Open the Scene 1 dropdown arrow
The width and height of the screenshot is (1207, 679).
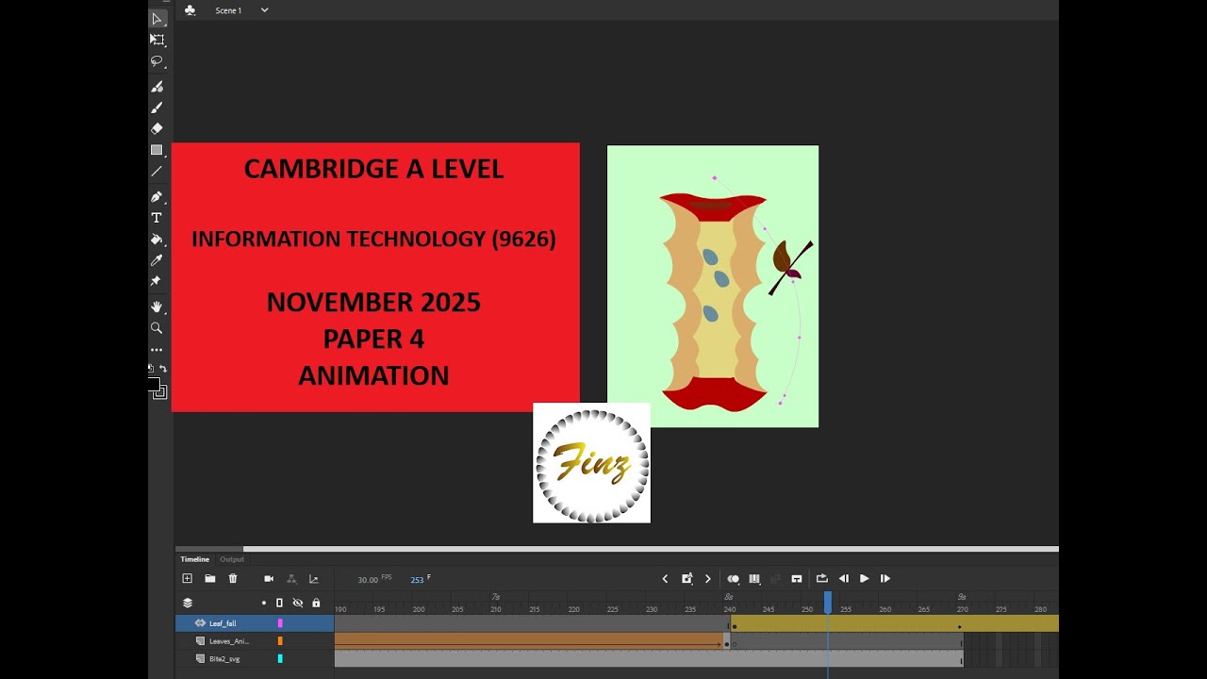[x=265, y=10]
